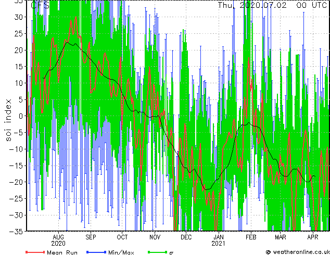Click the 'CFS' chart title
This screenshot has height=255, width=330.
tap(40, 5)
